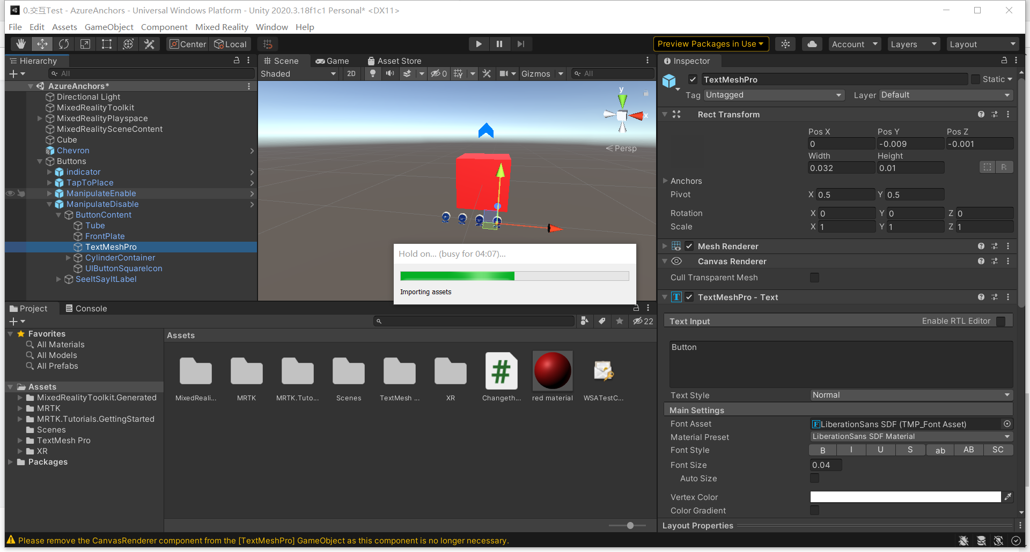Check the Auto Size option for the text
Screen dimensions: 1030x552
click(x=814, y=478)
